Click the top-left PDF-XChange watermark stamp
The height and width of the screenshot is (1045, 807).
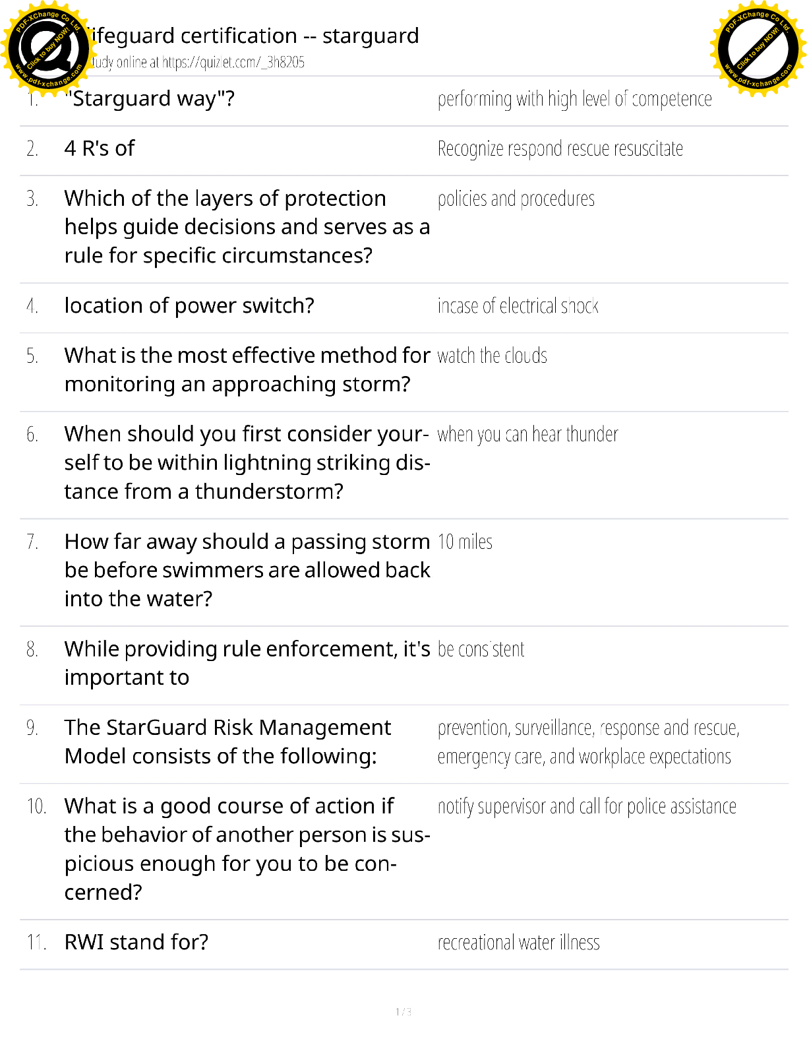tap(46, 48)
